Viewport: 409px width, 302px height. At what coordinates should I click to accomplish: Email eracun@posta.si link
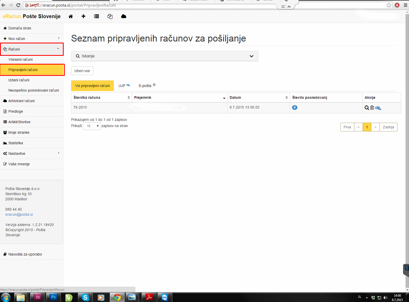(19, 214)
